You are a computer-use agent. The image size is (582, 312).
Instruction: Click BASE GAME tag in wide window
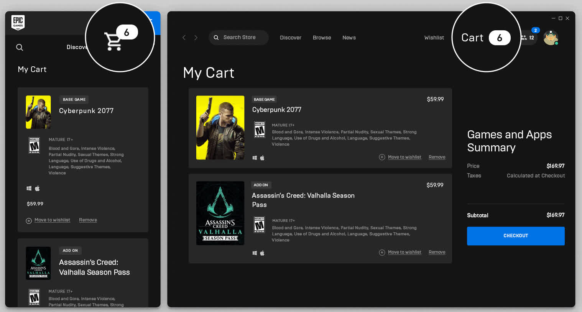(x=264, y=99)
